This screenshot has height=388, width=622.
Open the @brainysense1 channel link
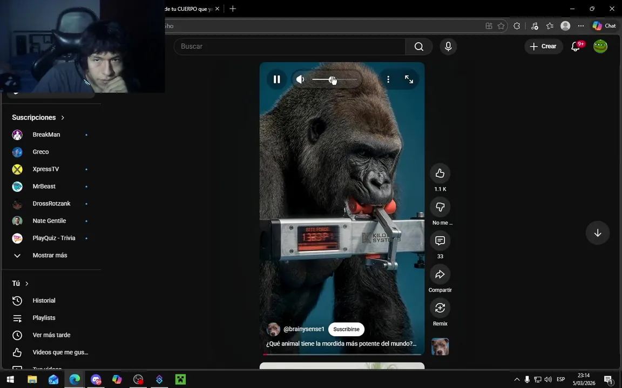[x=304, y=329]
